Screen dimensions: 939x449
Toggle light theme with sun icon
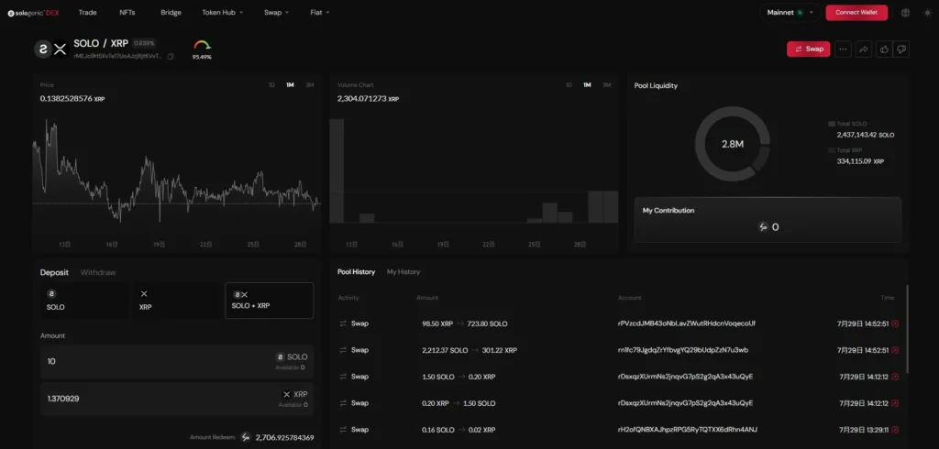click(x=928, y=13)
